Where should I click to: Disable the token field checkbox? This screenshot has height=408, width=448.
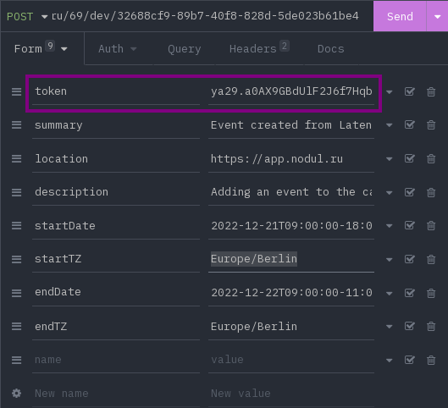point(409,91)
